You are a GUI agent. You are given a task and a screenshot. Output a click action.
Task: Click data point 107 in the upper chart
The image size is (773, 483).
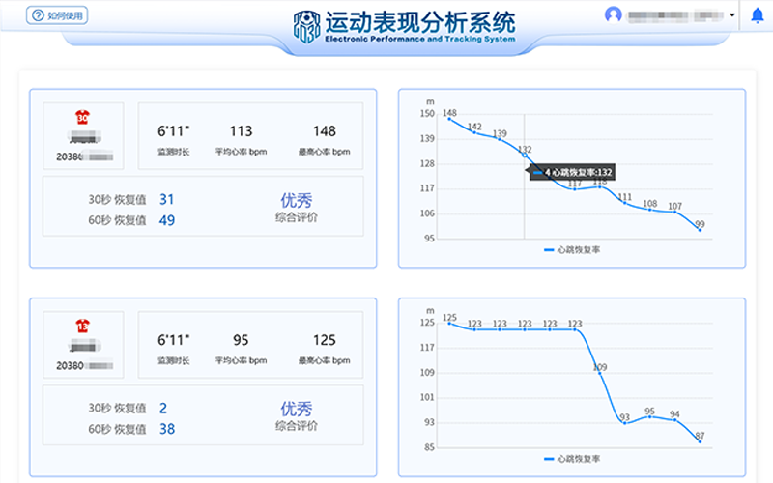674,212
